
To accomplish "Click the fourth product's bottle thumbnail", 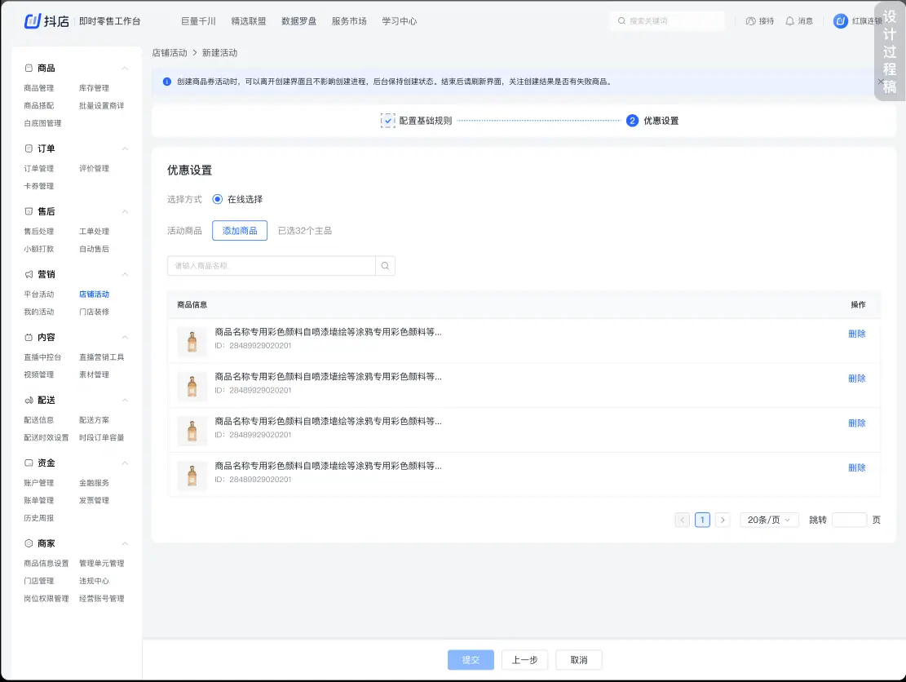I will pos(192,475).
